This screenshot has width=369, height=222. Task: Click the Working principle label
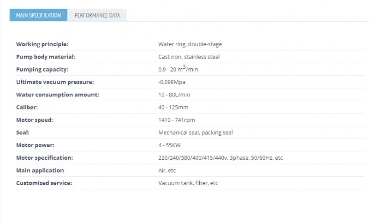point(42,44)
